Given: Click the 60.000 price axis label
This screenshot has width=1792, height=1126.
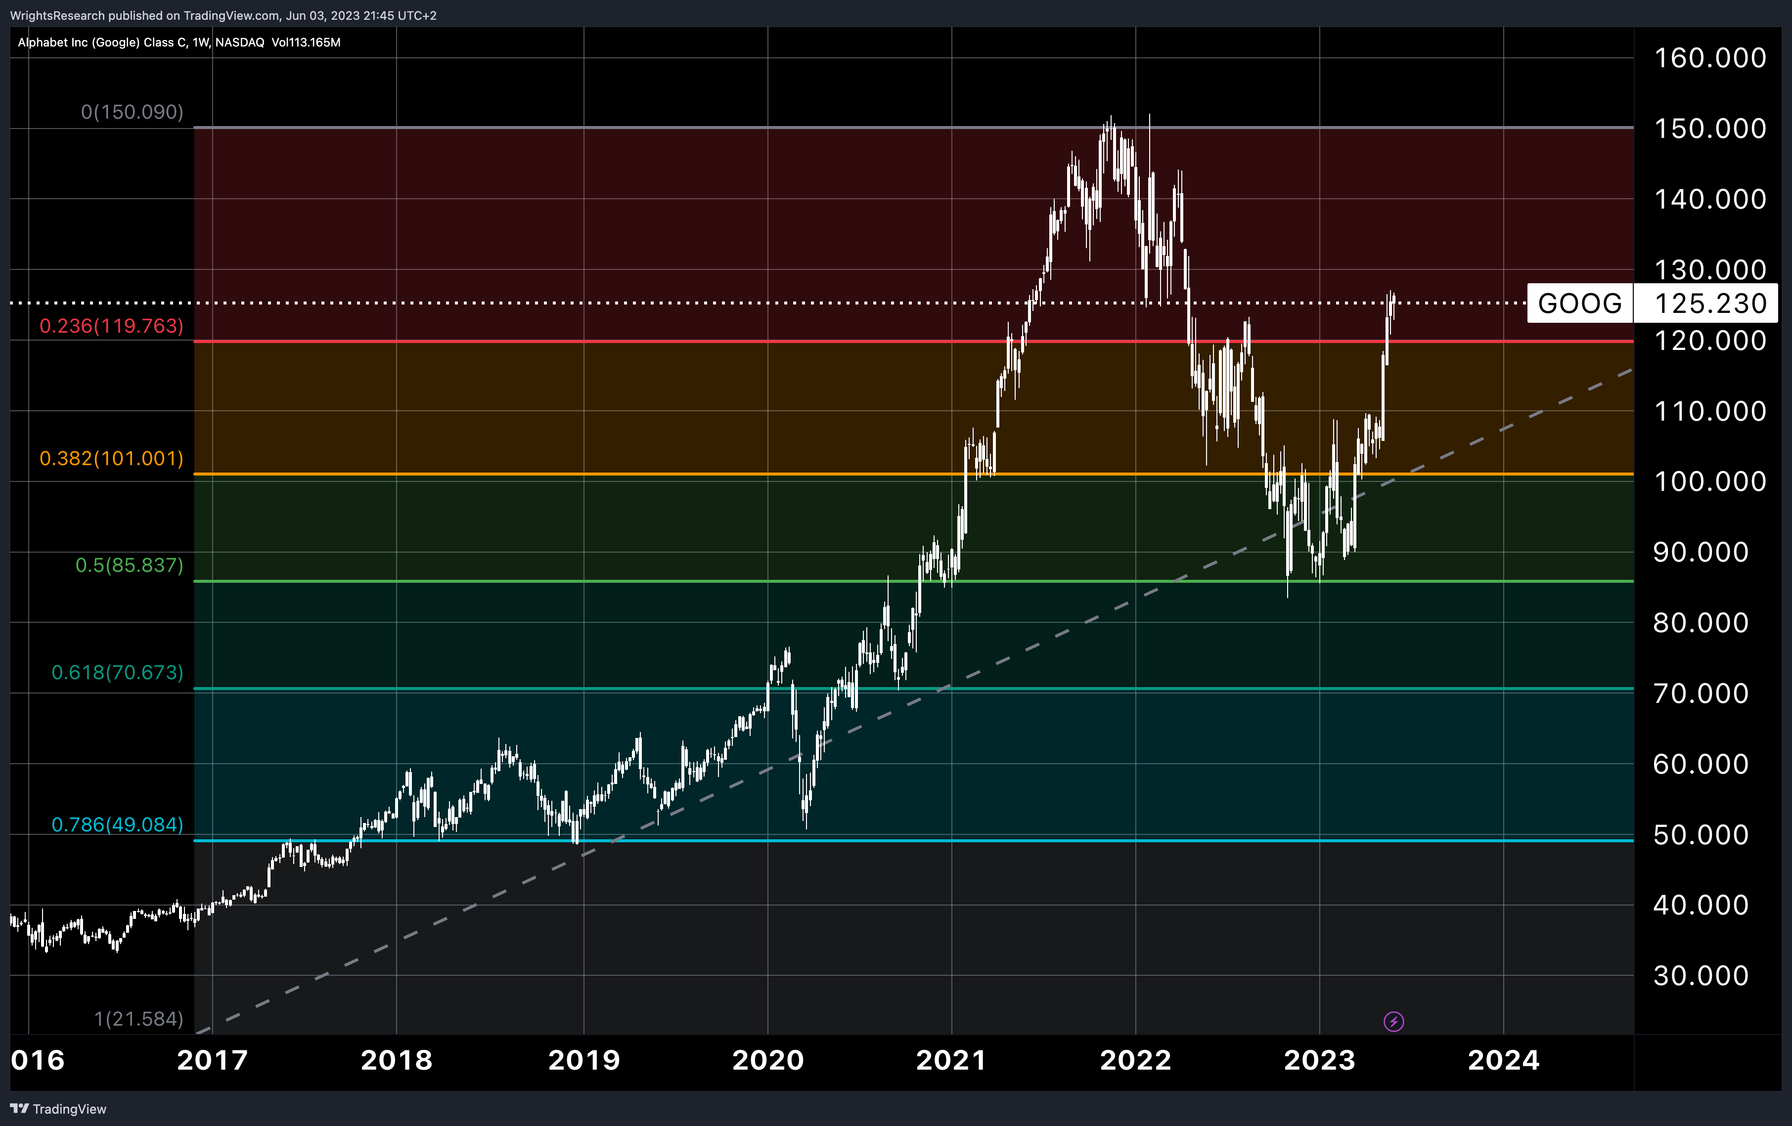Looking at the screenshot, I should click(1701, 764).
